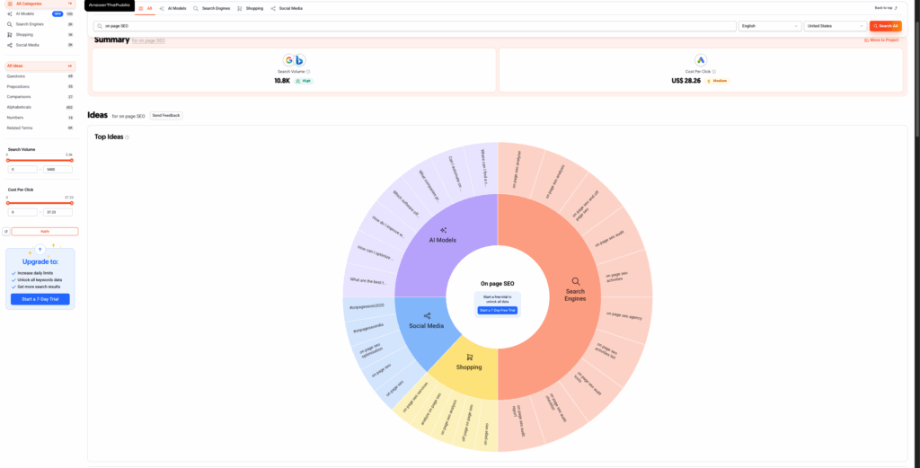The image size is (920, 468).
Task: Click the Search Engines magnifier icon in sidebar
Action: coord(10,24)
